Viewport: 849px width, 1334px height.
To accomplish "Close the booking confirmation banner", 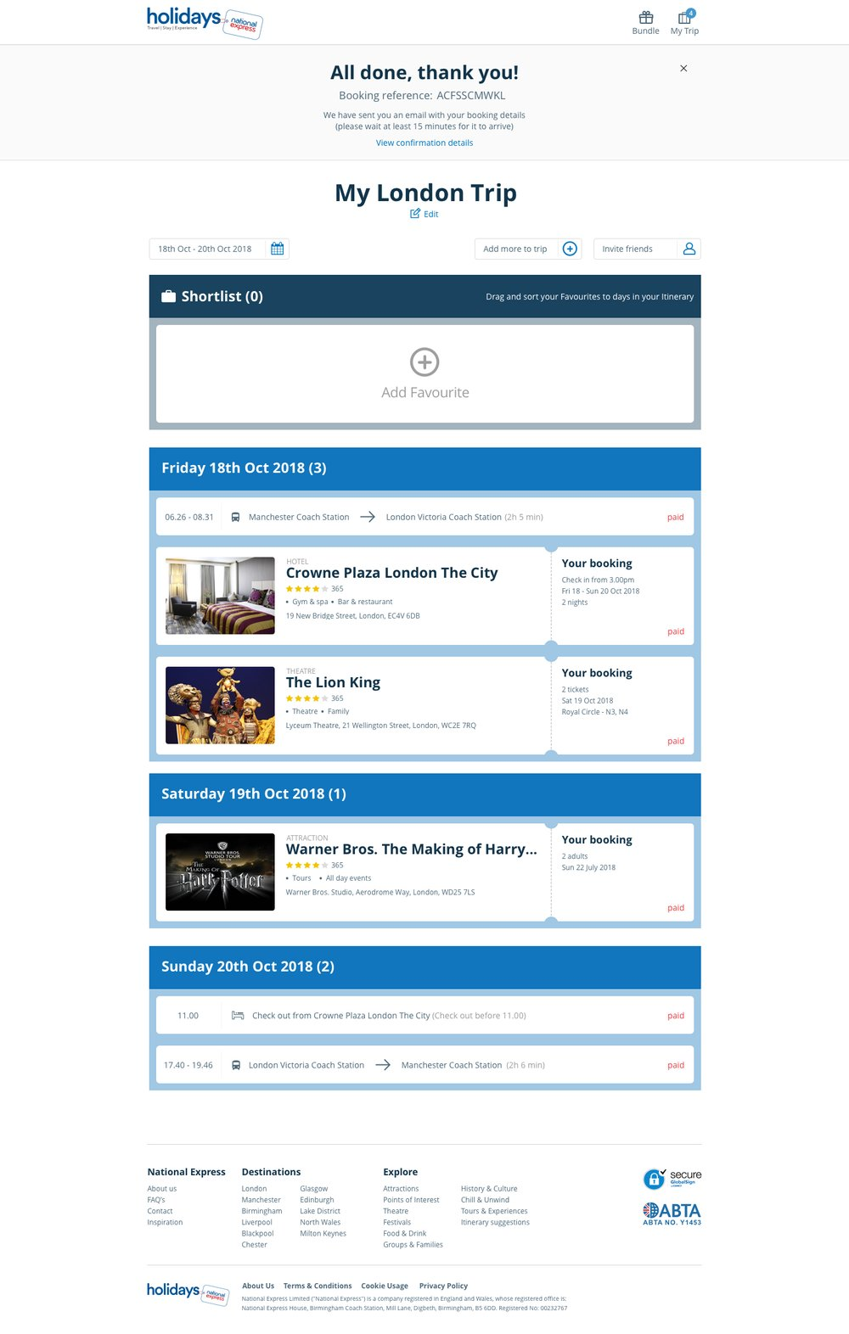I will coord(683,68).
